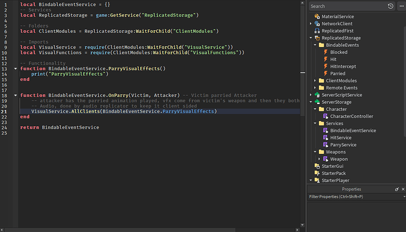Click the ServerScriptService icon
406x232 pixels.
point(317,95)
